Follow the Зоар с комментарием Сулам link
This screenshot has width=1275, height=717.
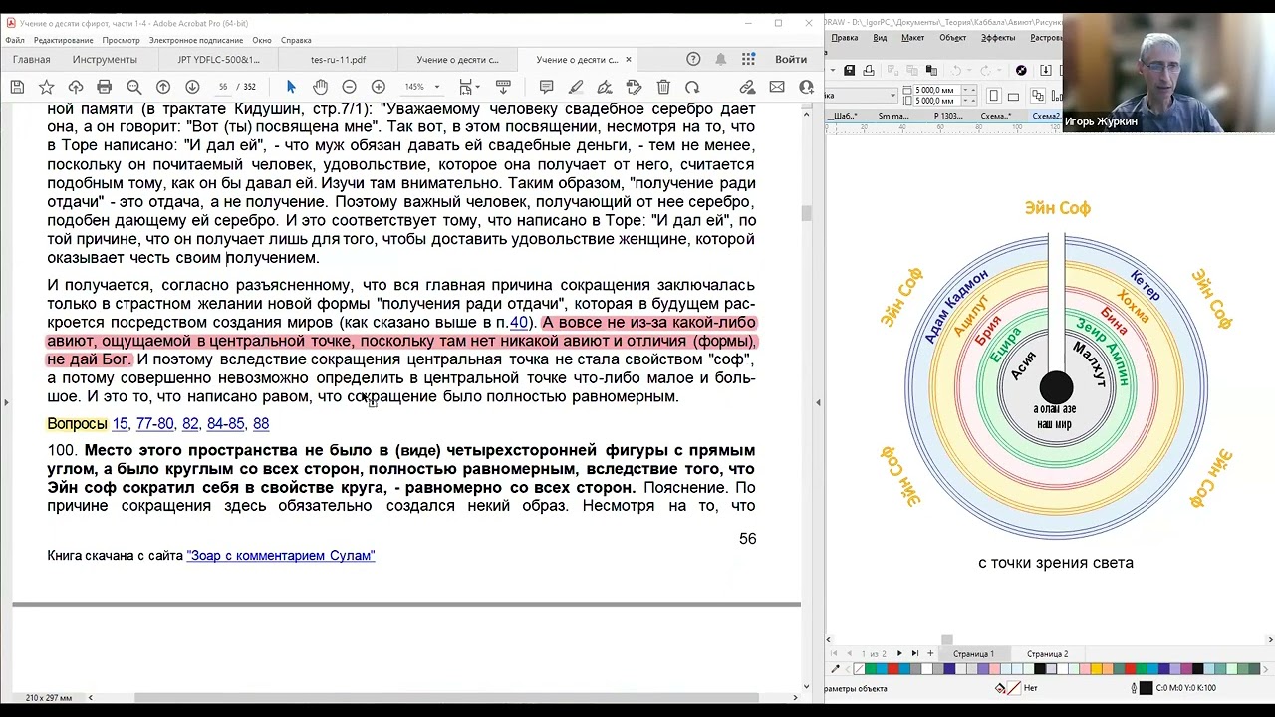pos(281,556)
